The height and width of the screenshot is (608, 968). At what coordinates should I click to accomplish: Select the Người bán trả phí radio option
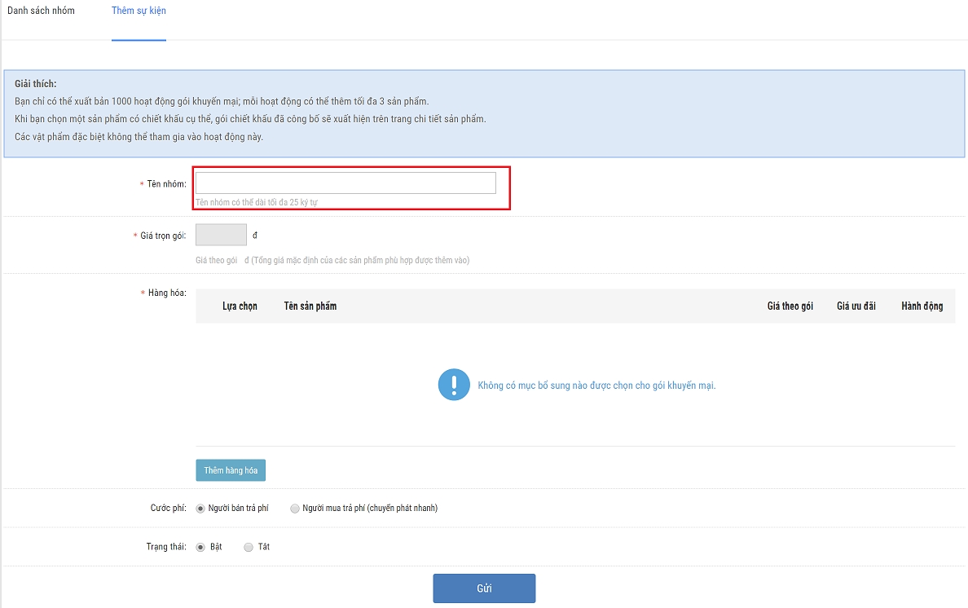click(x=200, y=509)
